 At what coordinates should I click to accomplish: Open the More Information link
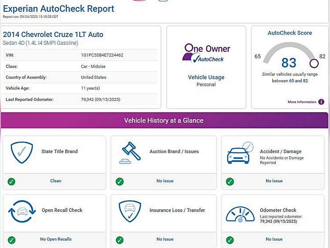coord(302,102)
